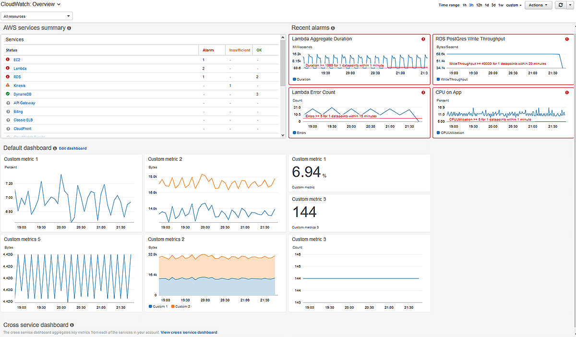
Task: Toggle the Duration legend color swatch
Action: pyautogui.click(x=294, y=79)
